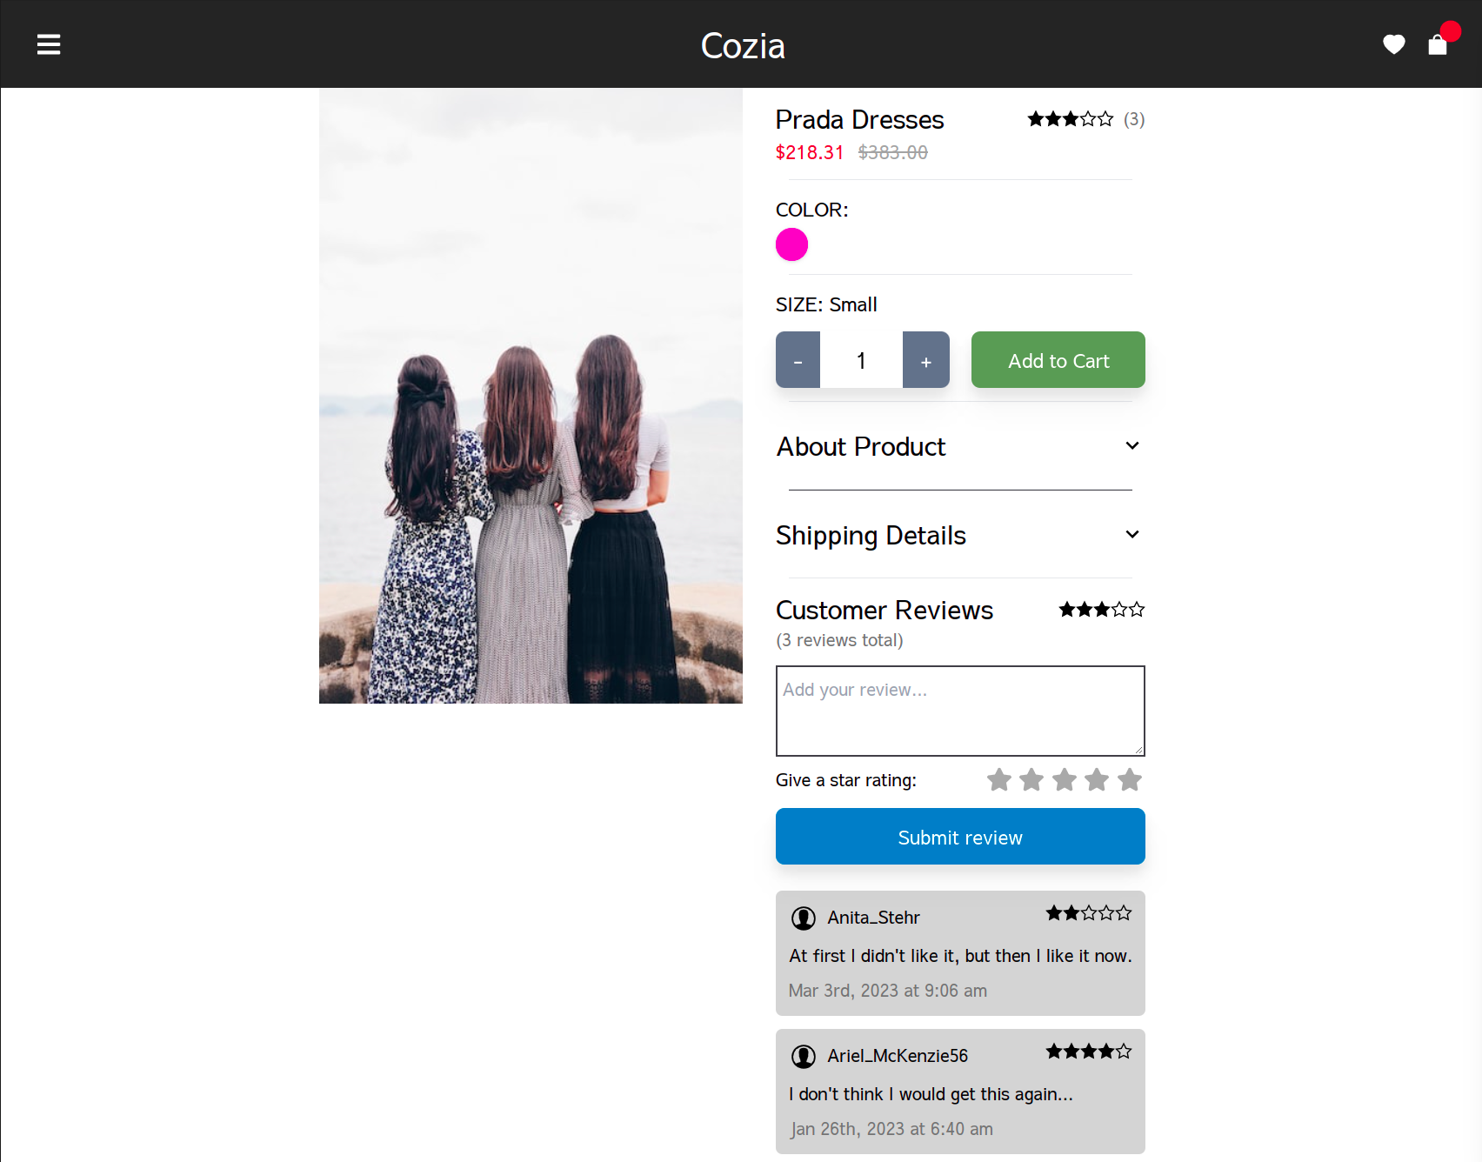Click the product star rating near title
The height and width of the screenshot is (1162, 1482).
(1071, 119)
